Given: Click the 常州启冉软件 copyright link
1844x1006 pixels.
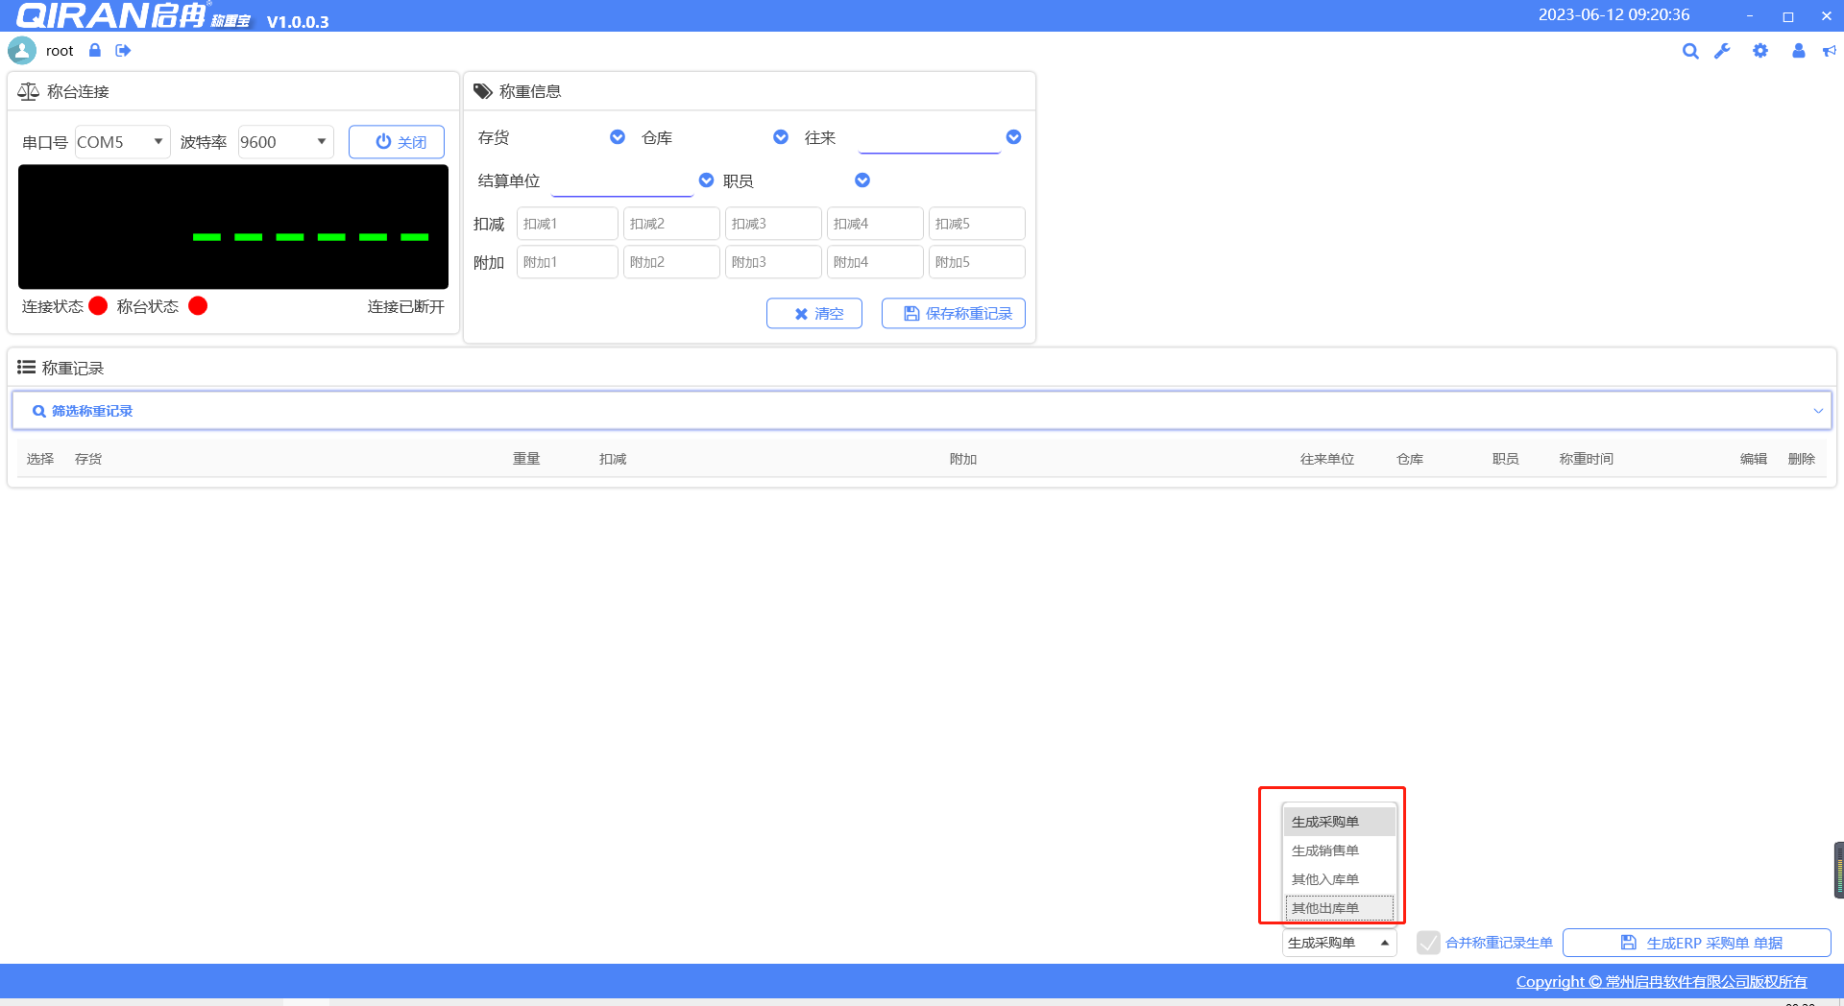Looking at the screenshot, I should pos(1661,981).
